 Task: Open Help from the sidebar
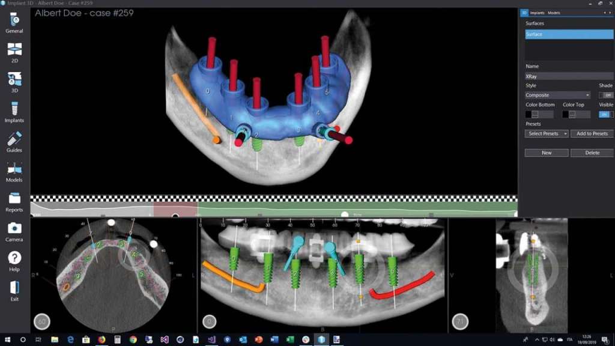pyautogui.click(x=14, y=261)
